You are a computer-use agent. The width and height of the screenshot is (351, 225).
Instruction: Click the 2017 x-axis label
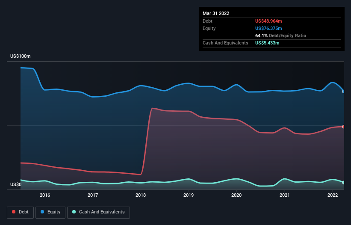pos(93,195)
